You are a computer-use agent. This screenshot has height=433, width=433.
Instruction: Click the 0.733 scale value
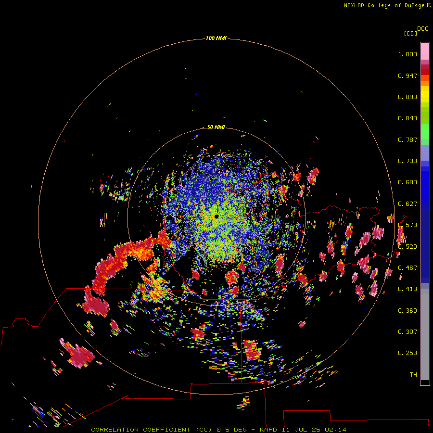(408, 161)
